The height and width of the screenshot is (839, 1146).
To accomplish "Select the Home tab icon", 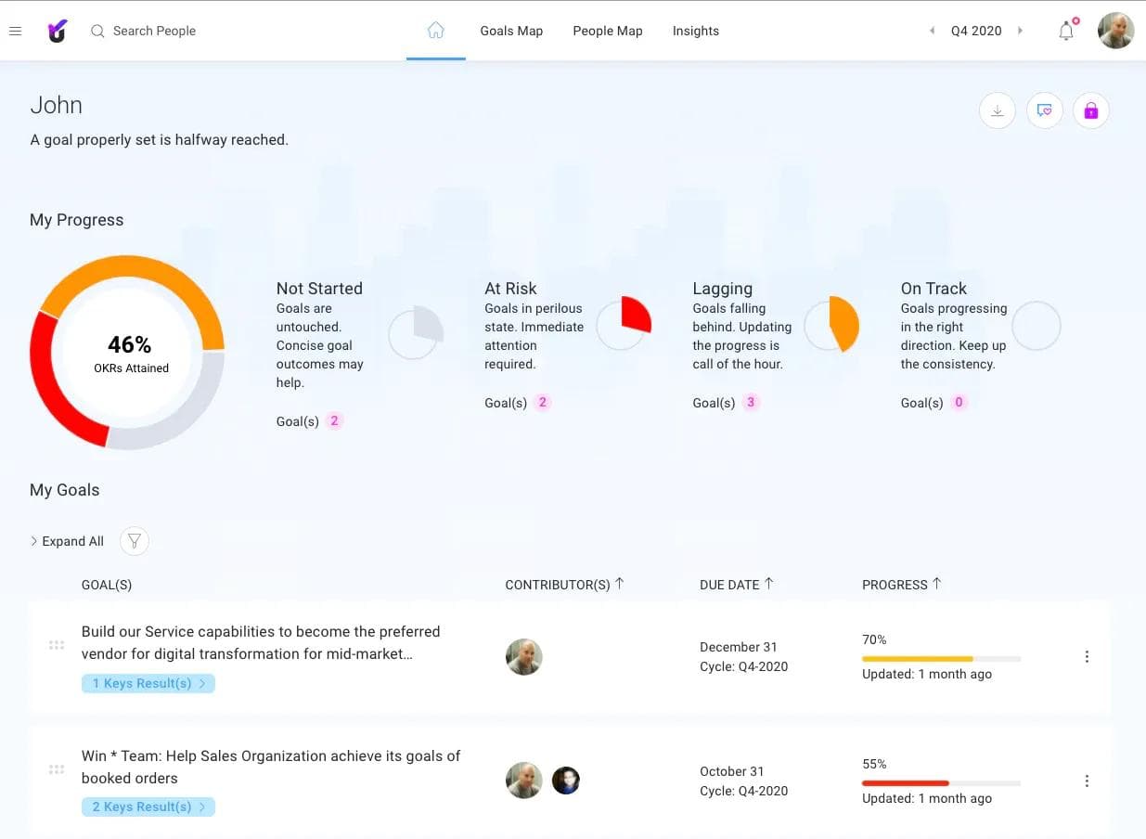I will coord(435,29).
